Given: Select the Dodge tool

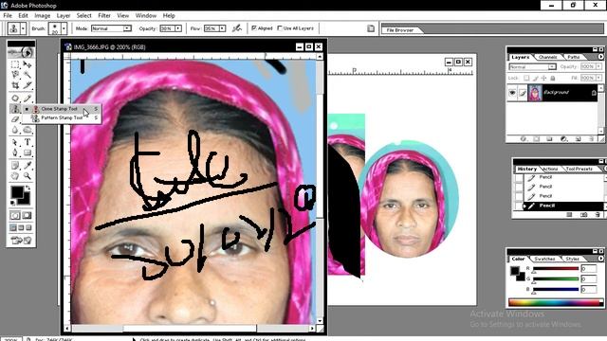Looking at the screenshot, I should click(x=28, y=130).
